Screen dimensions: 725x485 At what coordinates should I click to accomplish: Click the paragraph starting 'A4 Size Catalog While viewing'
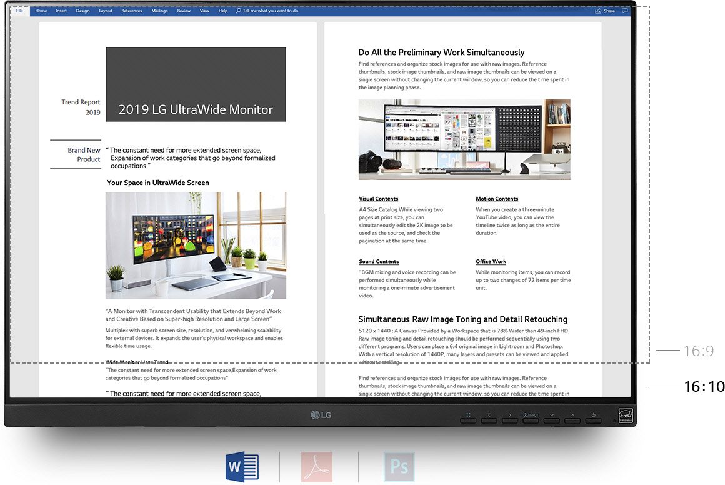pos(406,225)
